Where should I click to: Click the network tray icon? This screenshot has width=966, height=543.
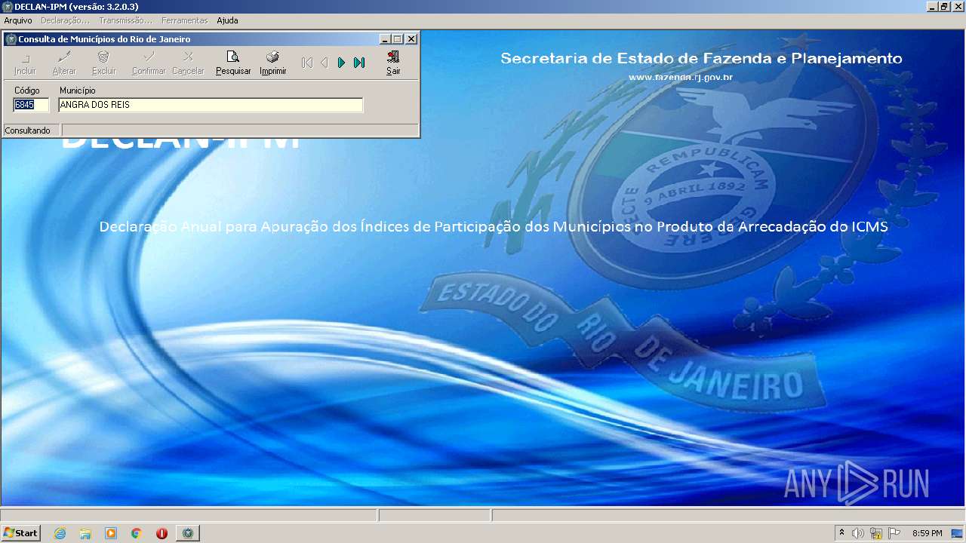tap(876, 533)
